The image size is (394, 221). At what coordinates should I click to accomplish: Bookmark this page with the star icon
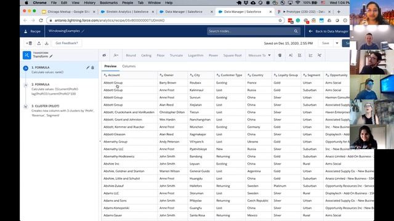[x=280, y=20]
